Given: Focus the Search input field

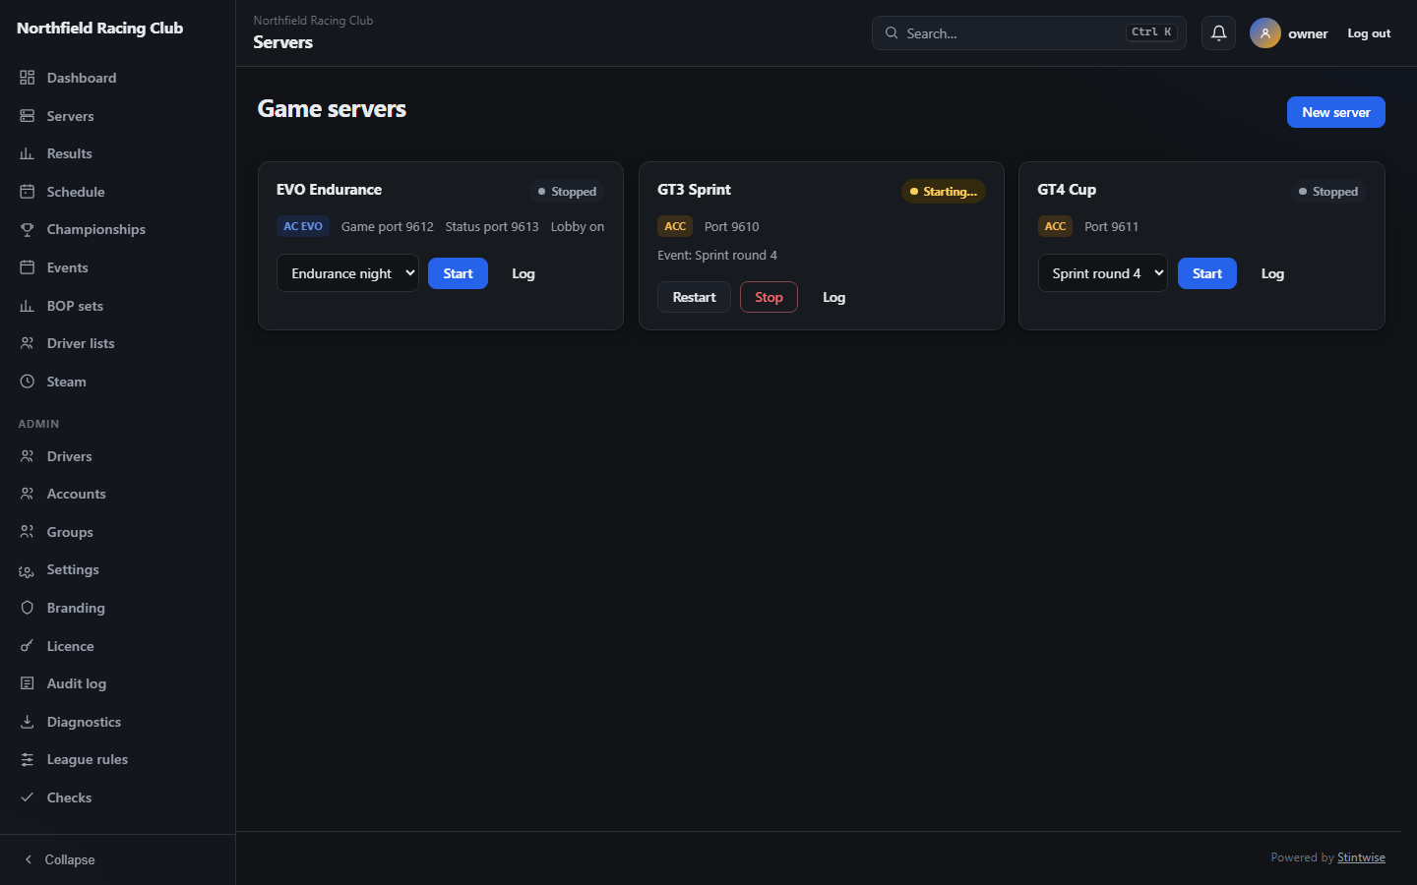Looking at the screenshot, I should [x=1028, y=33].
